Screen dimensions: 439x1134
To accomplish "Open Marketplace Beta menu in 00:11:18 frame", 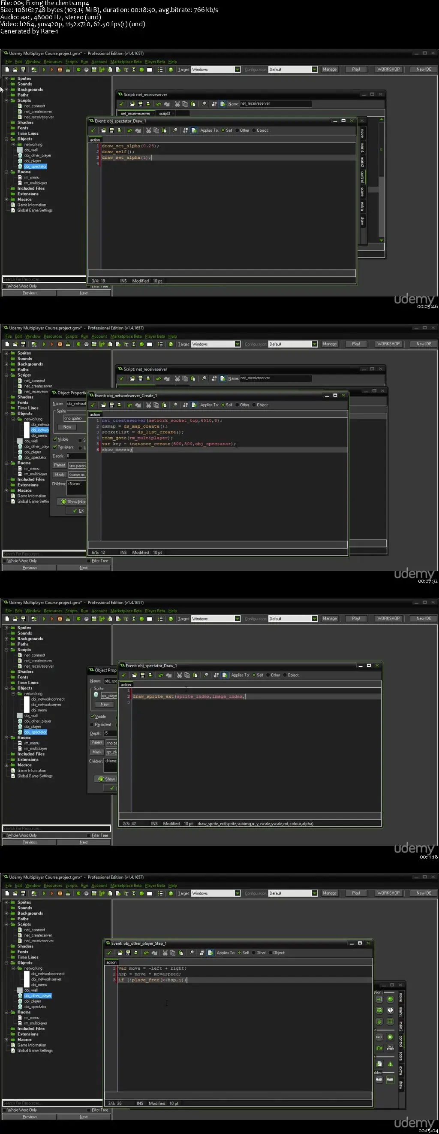I will (126, 611).
